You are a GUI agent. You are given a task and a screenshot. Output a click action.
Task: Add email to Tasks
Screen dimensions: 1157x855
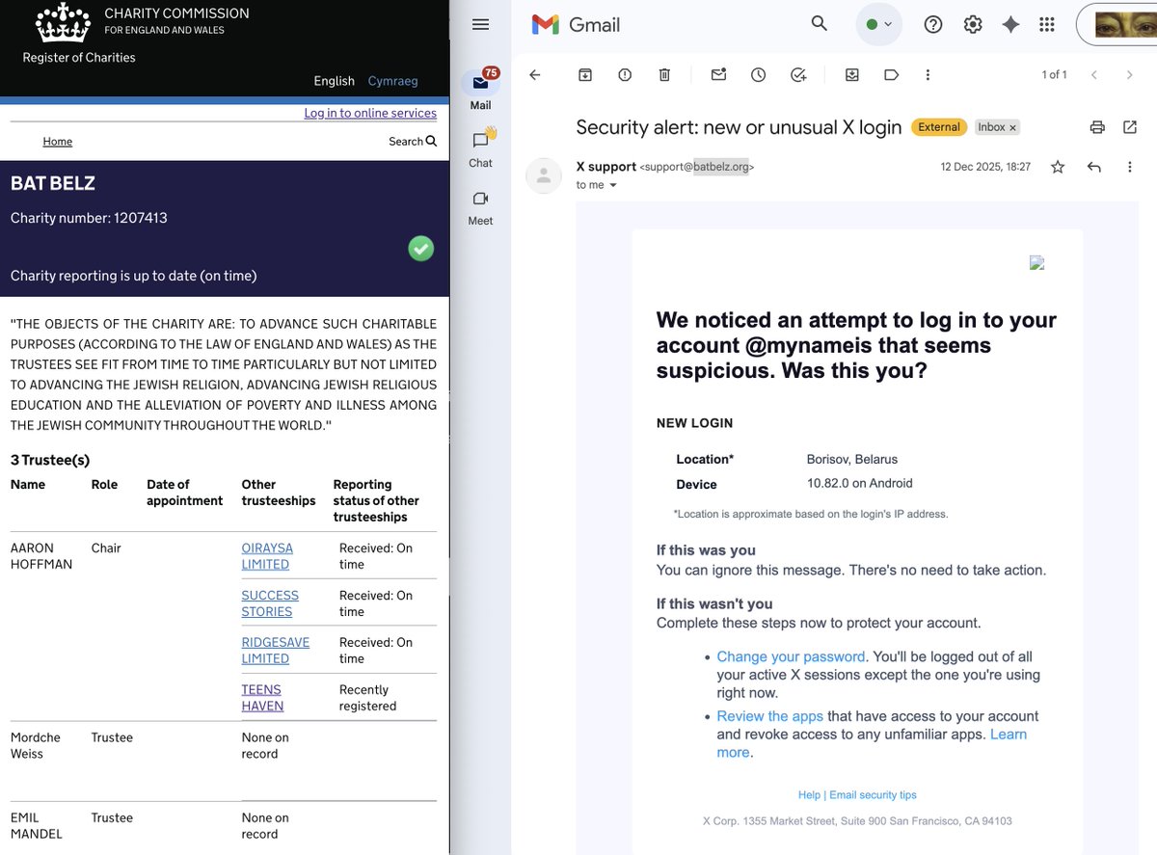click(797, 74)
